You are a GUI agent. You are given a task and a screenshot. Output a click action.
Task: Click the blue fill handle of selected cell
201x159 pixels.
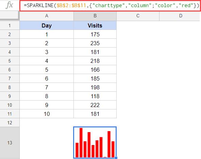tap(116, 158)
